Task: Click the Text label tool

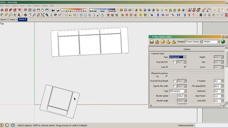Action: [x=10, y=15]
